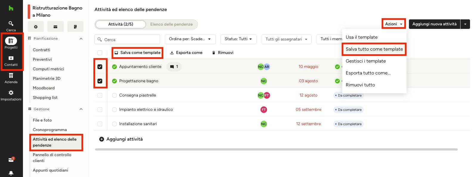Open the inbox icon with badge 2
Viewport: 476px width, 177px height.
(11, 160)
